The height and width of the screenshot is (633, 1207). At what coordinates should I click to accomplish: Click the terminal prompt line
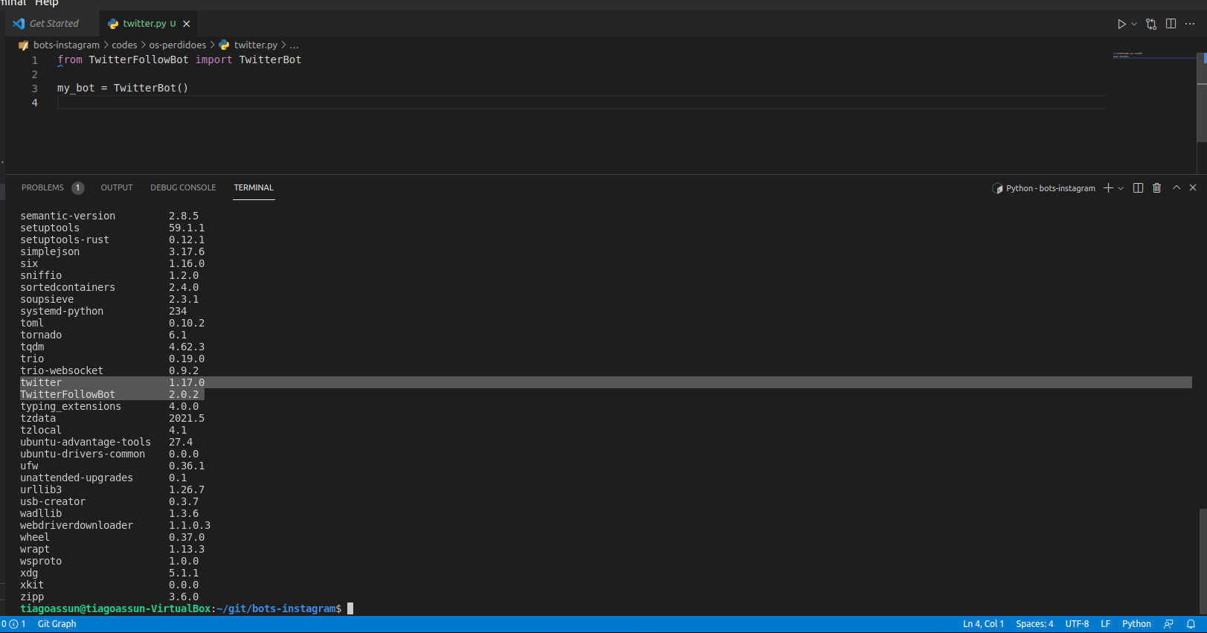[x=187, y=608]
